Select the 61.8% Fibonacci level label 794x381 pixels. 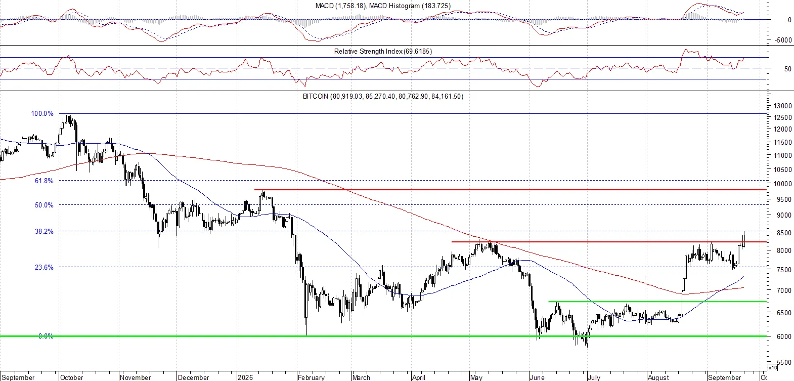point(44,181)
